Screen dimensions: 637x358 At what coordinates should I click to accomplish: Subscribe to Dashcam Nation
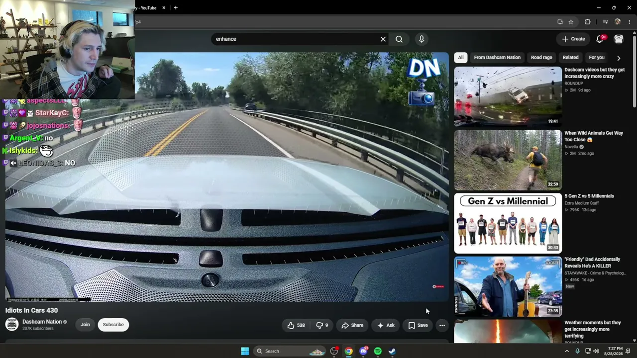[x=113, y=325]
